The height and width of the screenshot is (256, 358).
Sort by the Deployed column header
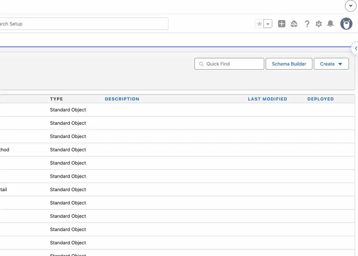point(320,99)
